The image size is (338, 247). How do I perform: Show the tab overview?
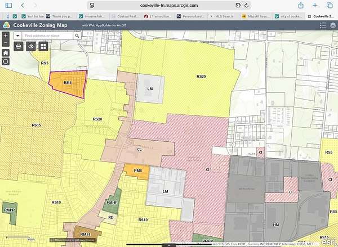[x=330, y=5]
